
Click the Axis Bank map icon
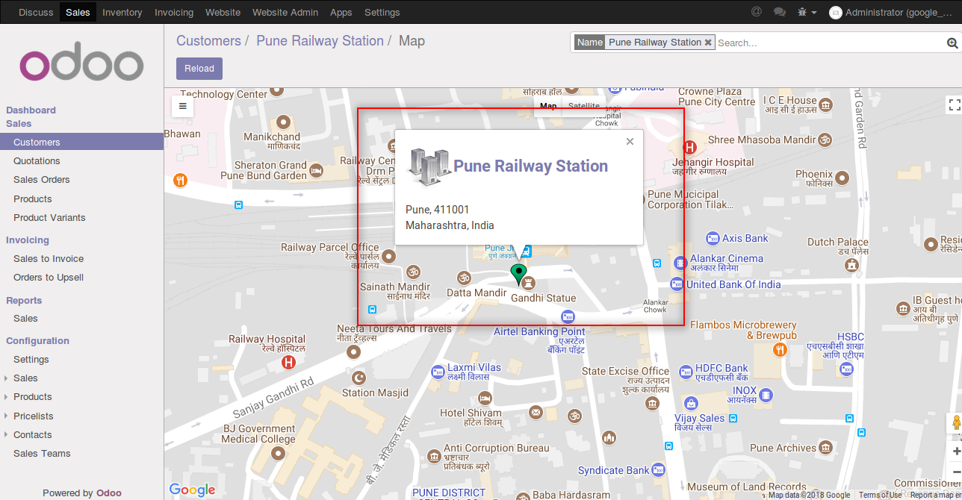pos(713,239)
